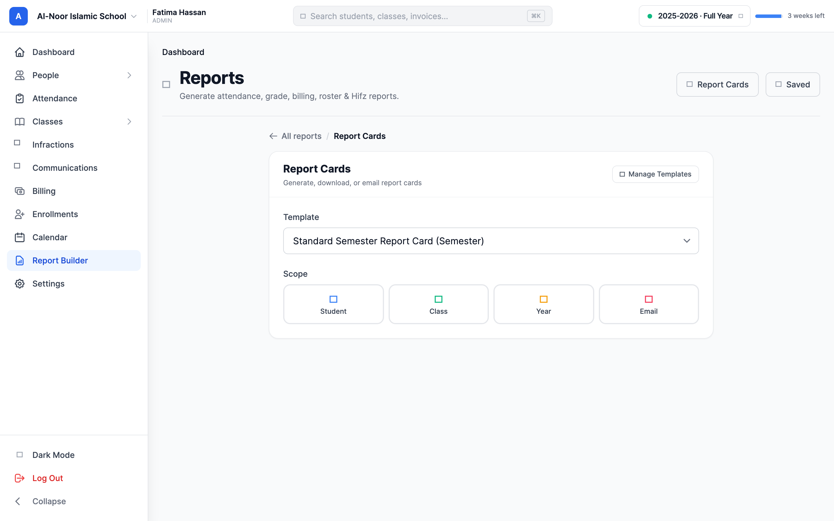Click the '3 weeks left' text

coord(806,16)
